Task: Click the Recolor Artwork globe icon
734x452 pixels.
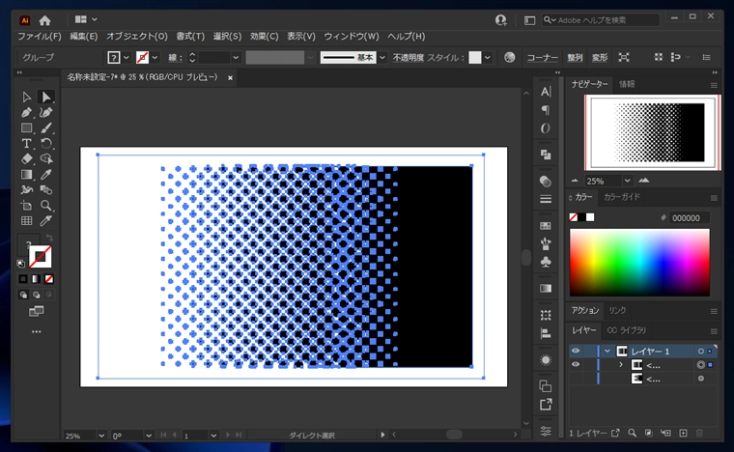Action: tap(510, 57)
